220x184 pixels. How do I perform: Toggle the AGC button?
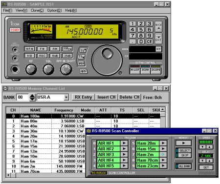point(42,56)
